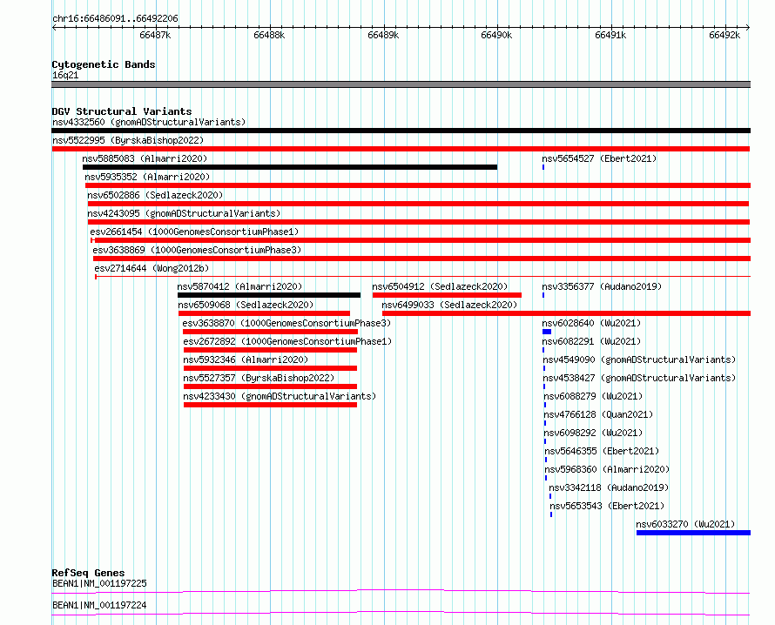Open the nsv3342118 Audano2019 variant
775x625 pixels.
pyautogui.click(x=609, y=487)
